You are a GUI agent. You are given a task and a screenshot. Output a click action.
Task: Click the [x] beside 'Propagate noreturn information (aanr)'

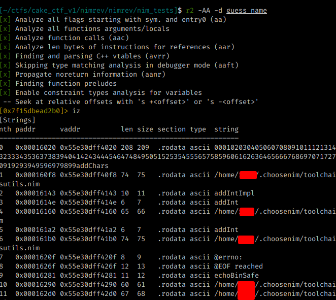click(x=6, y=75)
